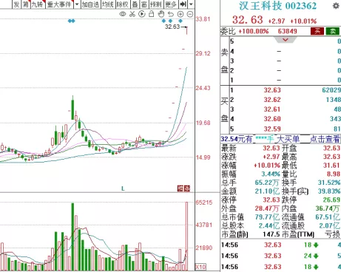341x272 pixels.
Task: Toggle the 九转 indicator button
Action: (38, 4)
